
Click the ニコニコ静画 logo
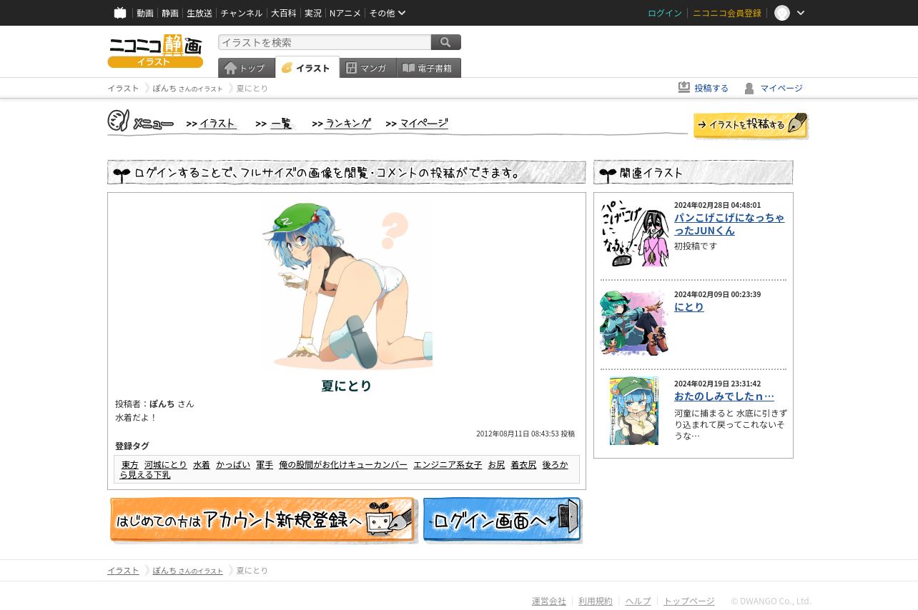click(155, 51)
